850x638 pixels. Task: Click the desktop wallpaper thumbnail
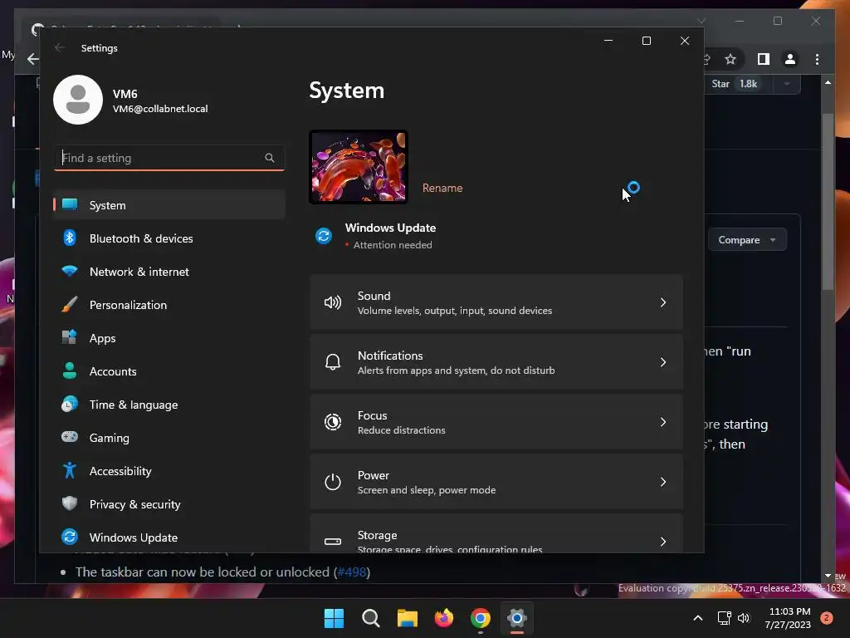click(x=359, y=167)
